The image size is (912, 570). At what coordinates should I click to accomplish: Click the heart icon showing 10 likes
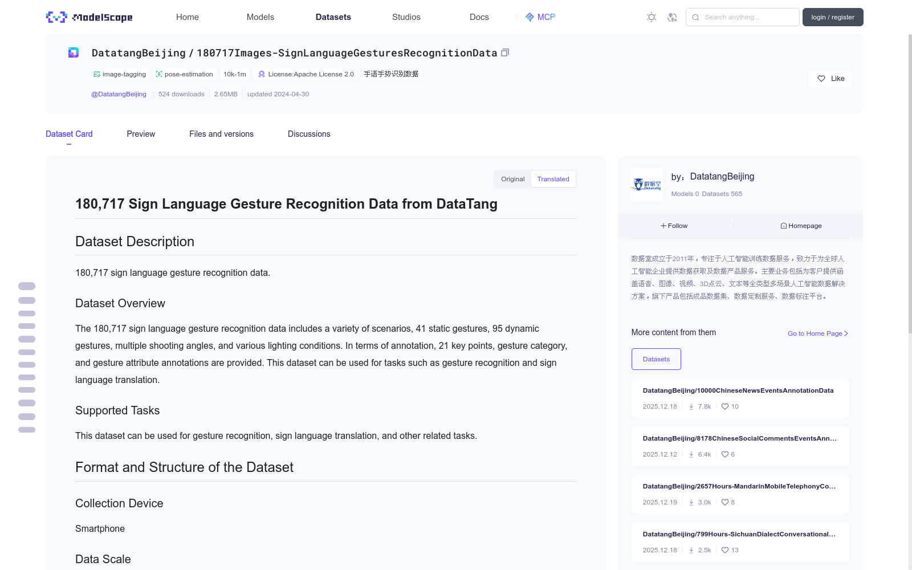pos(725,406)
